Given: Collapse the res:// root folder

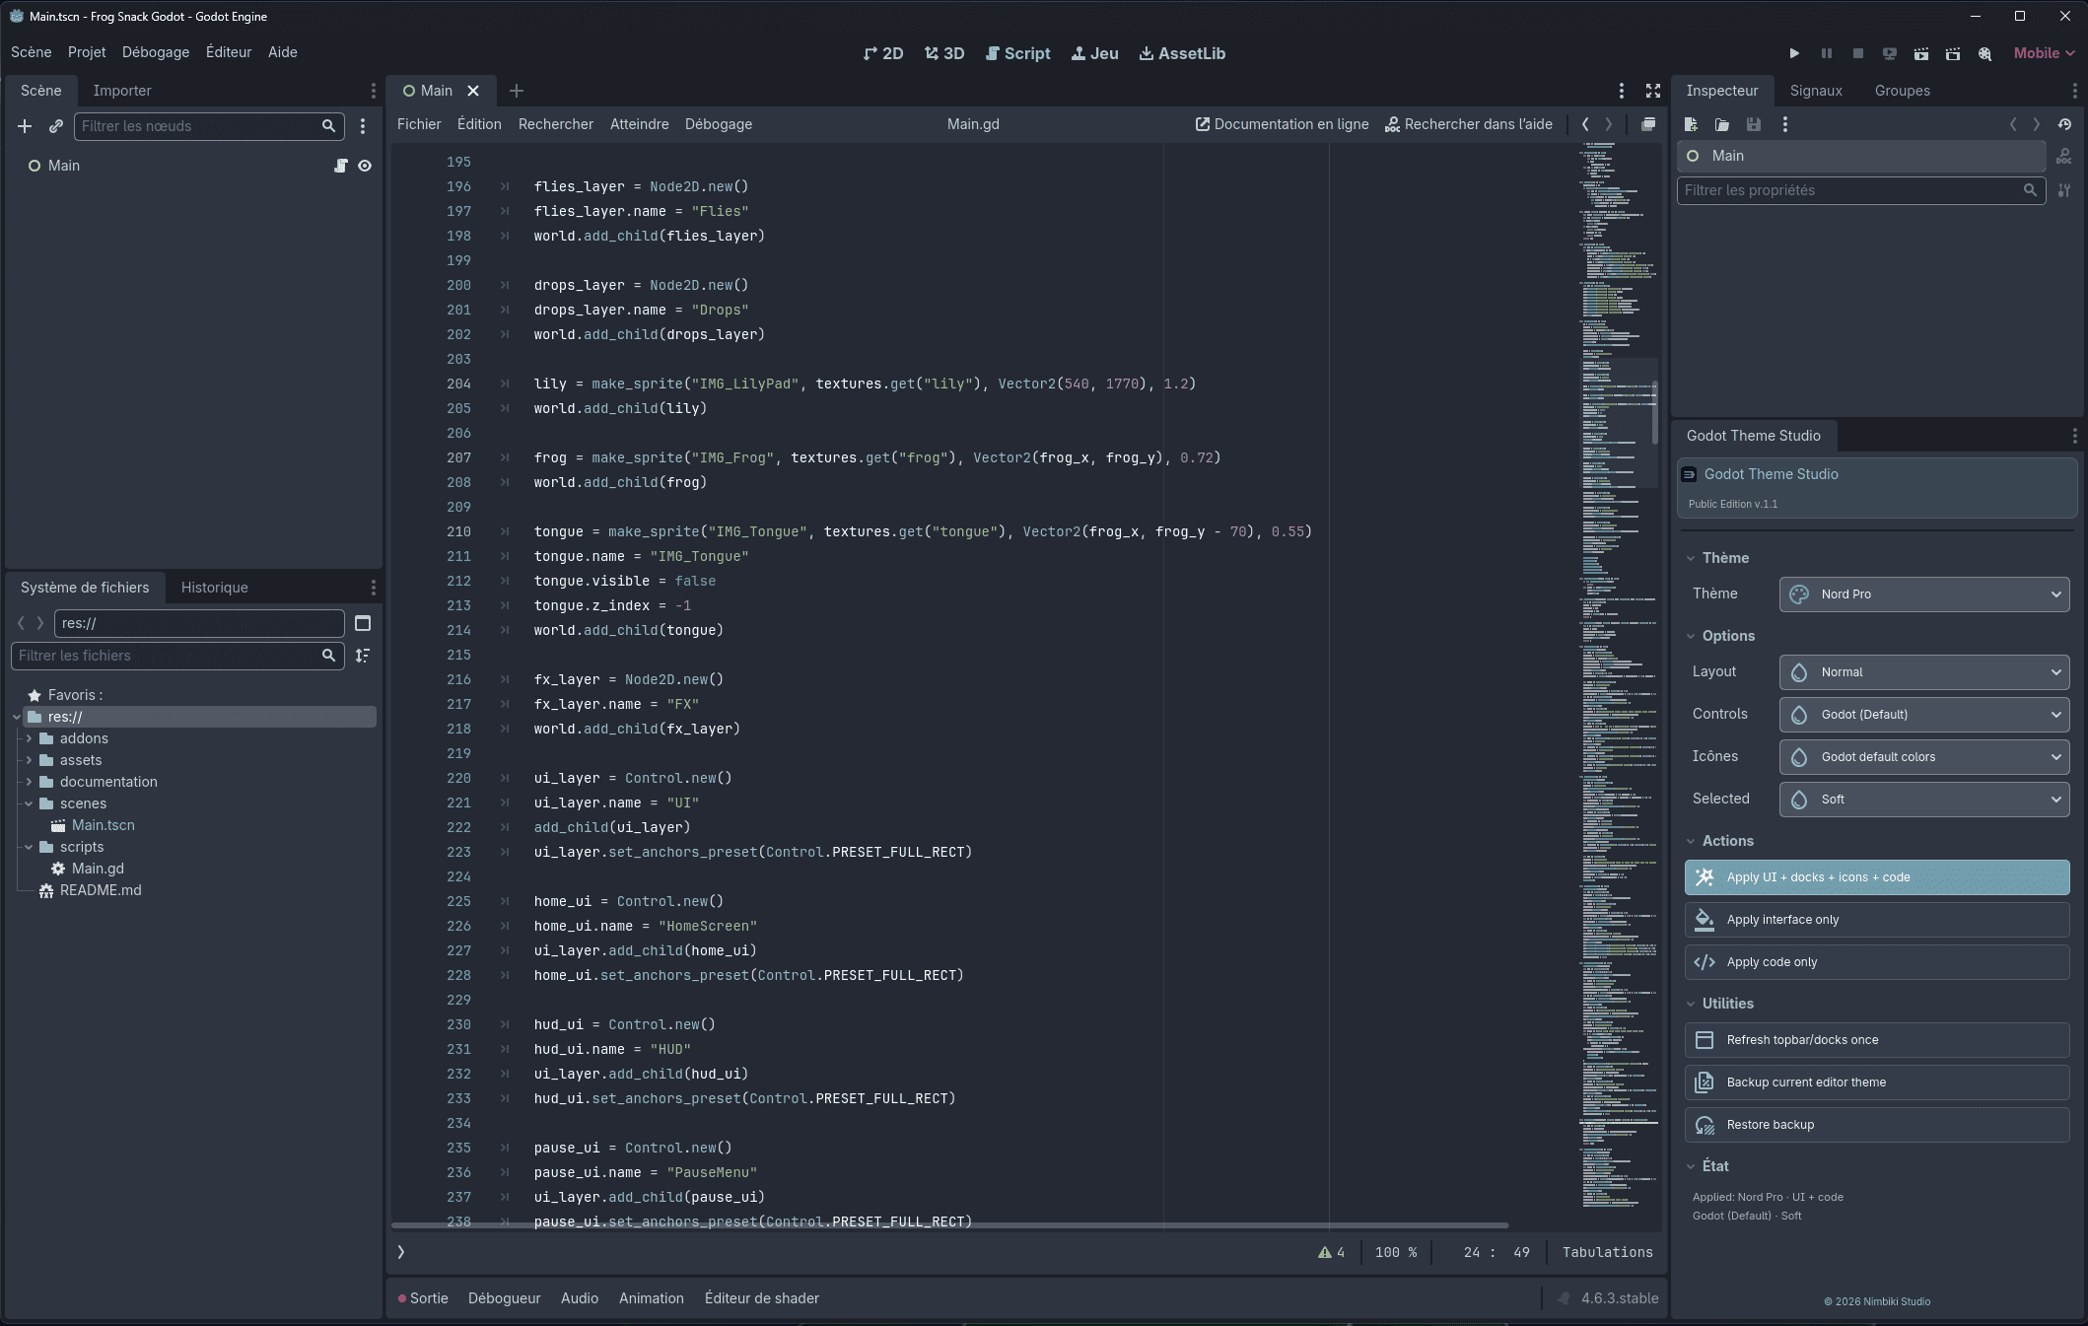Looking at the screenshot, I should [17, 717].
